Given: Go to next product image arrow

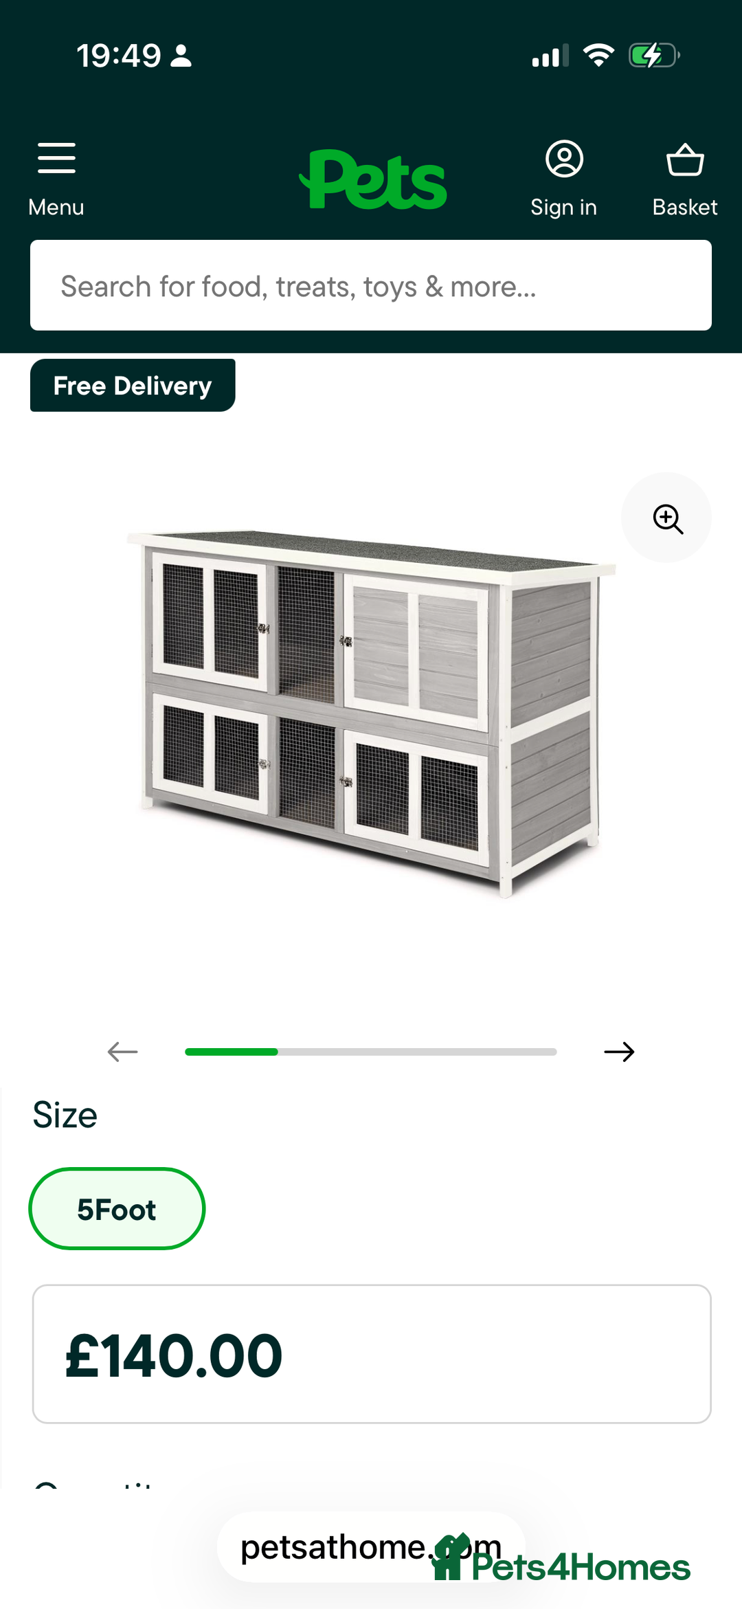Looking at the screenshot, I should tap(619, 1052).
